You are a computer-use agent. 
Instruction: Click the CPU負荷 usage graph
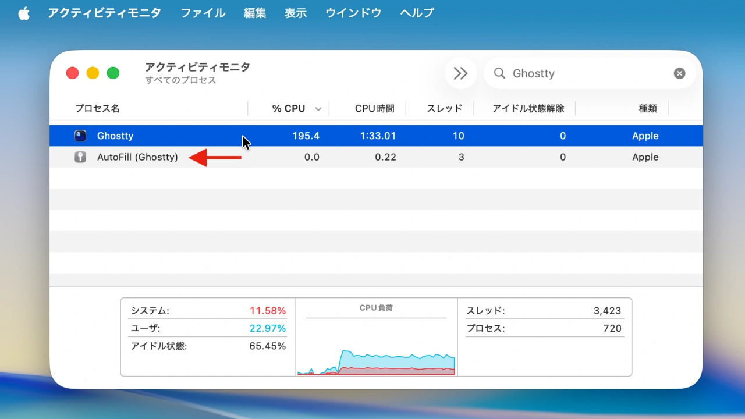[376, 346]
